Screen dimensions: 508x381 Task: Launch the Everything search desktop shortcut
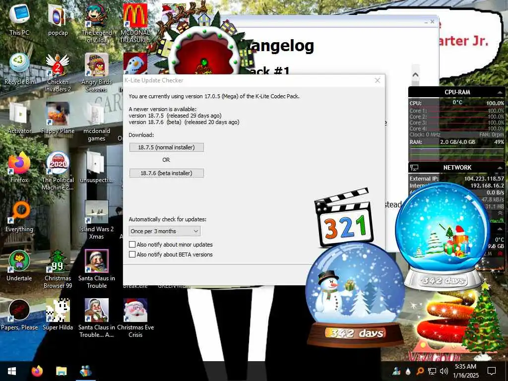point(19,216)
